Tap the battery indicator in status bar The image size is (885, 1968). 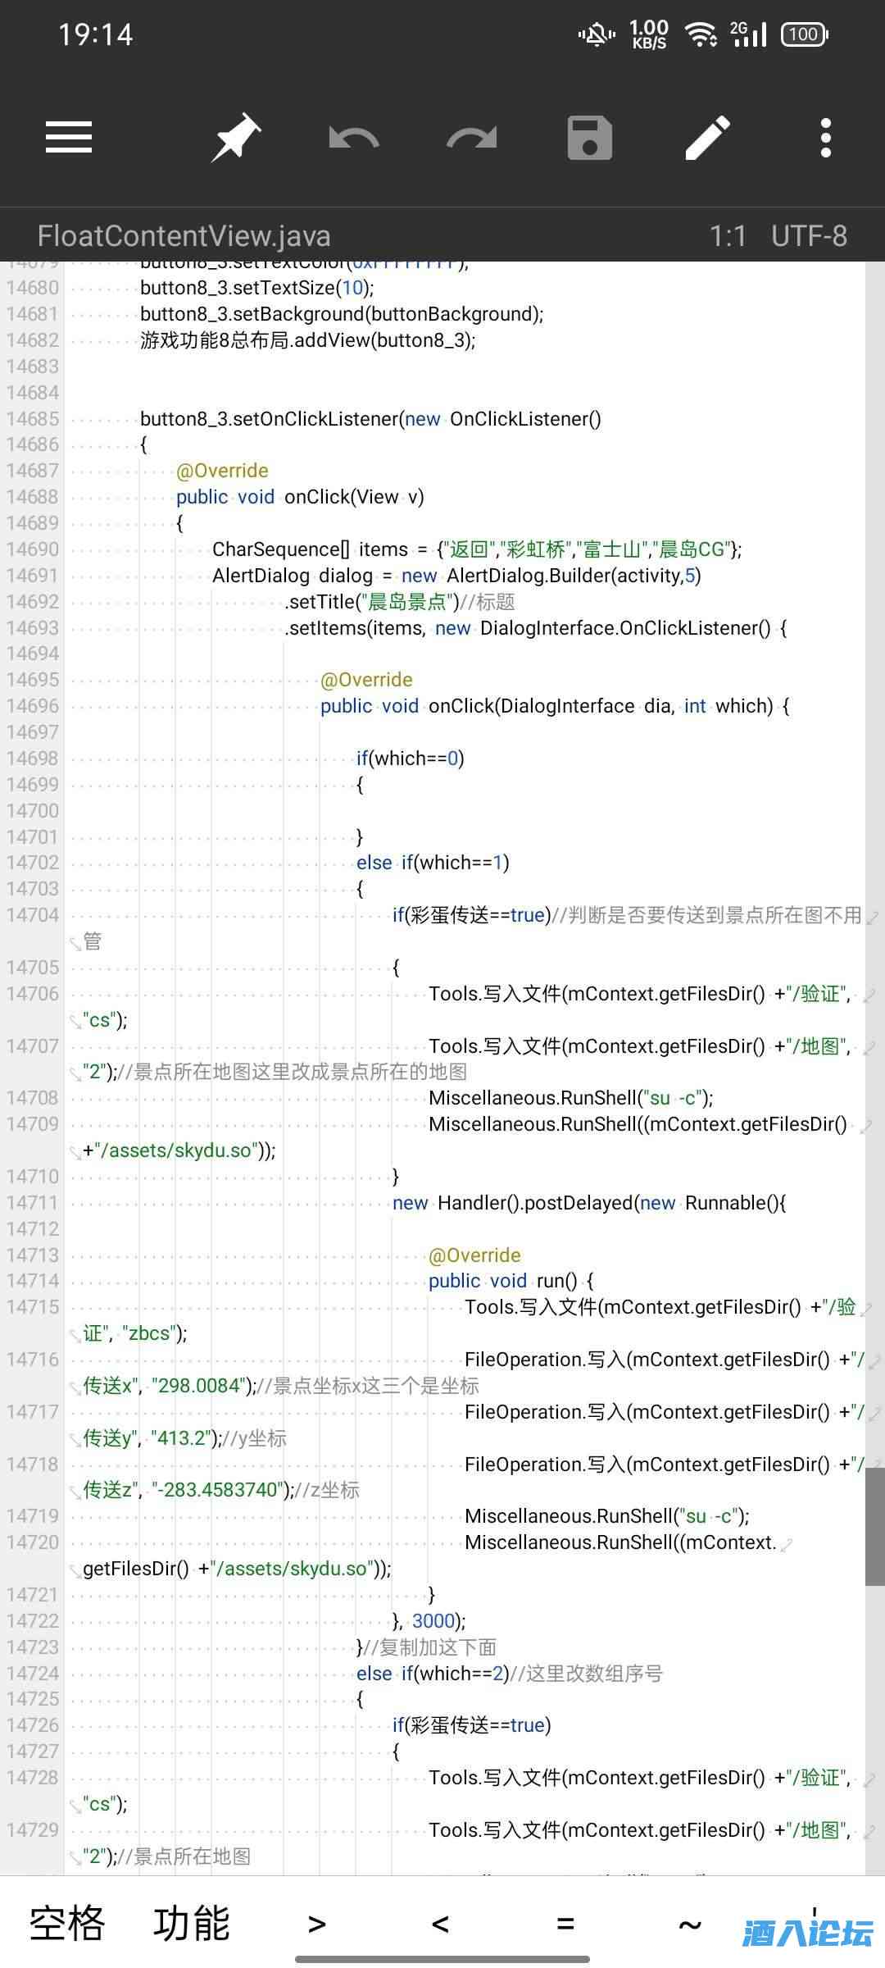(804, 34)
